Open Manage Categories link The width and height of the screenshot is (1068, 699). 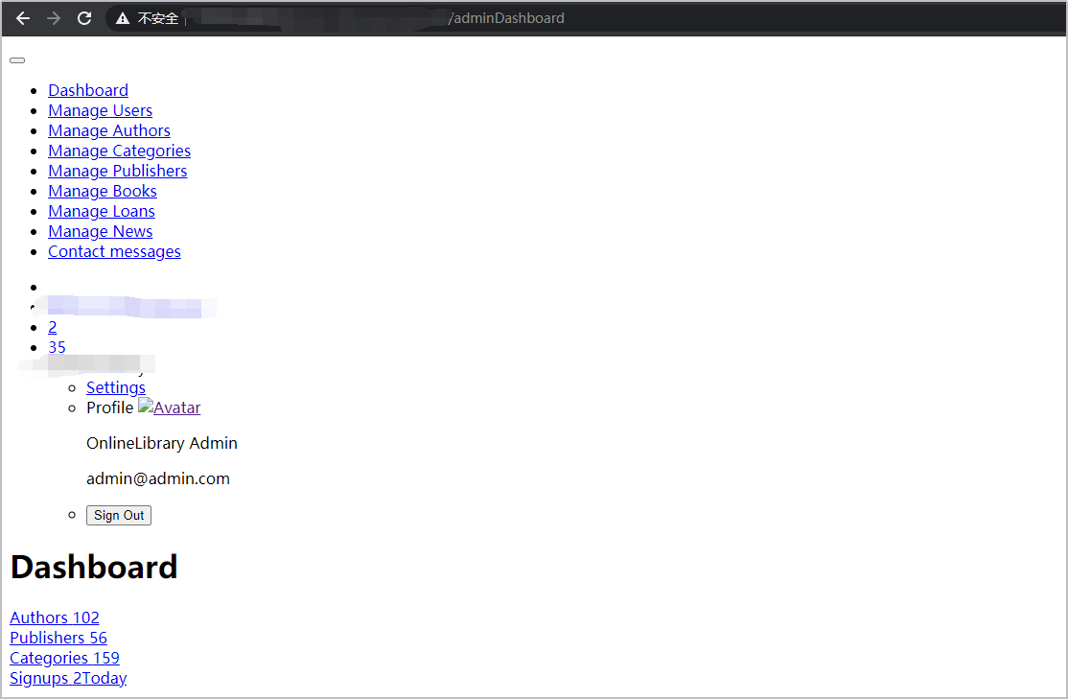click(x=119, y=151)
